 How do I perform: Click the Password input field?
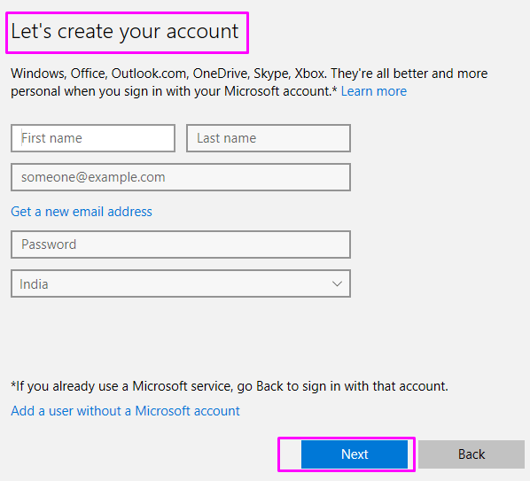pos(181,244)
